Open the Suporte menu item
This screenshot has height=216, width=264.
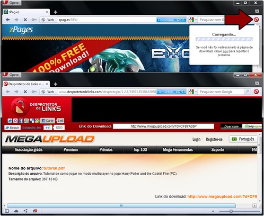[x=218, y=150]
